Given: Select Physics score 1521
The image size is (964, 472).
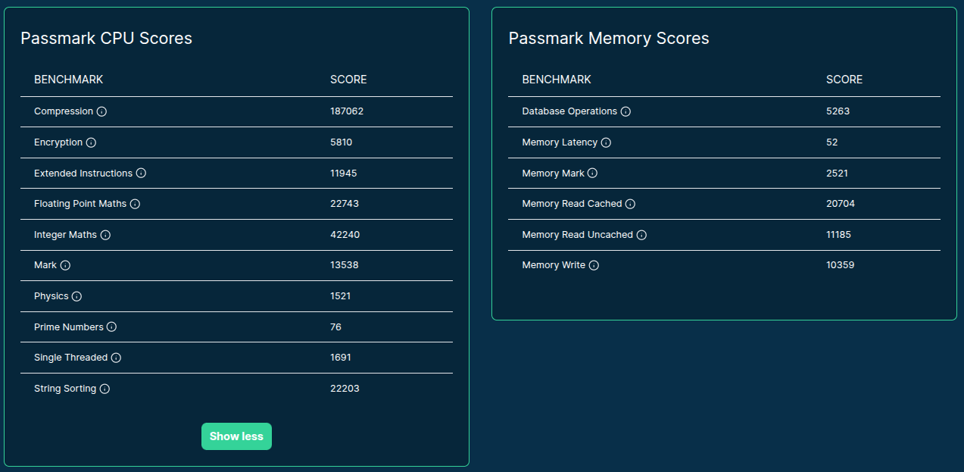Looking at the screenshot, I should 341,296.
